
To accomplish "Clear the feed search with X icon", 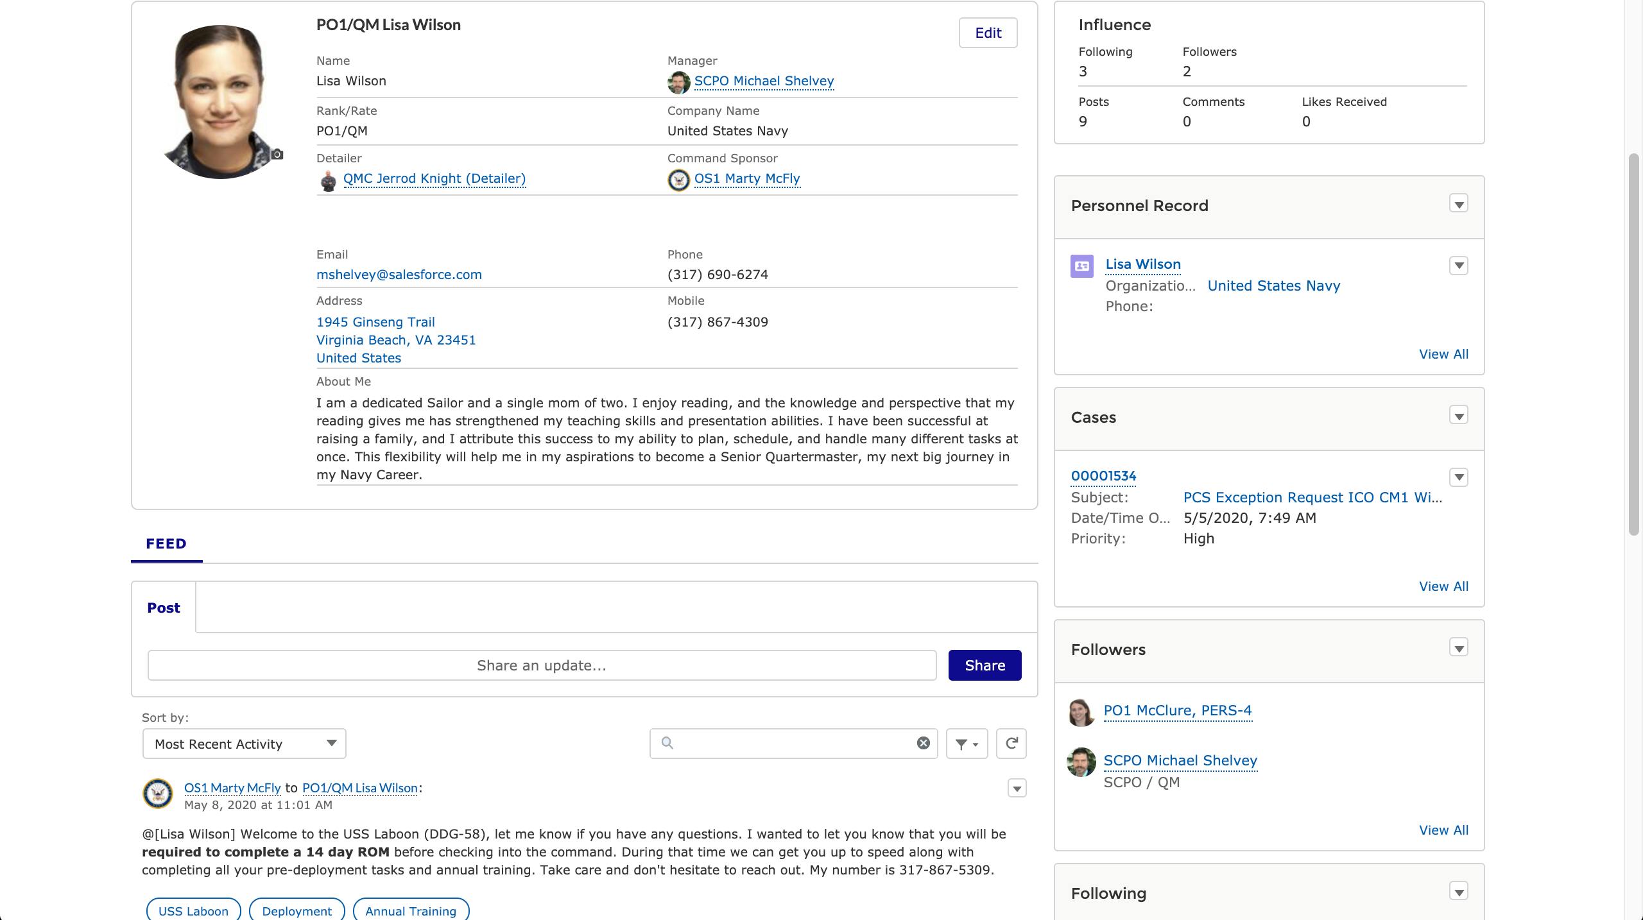I will click(x=923, y=743).
